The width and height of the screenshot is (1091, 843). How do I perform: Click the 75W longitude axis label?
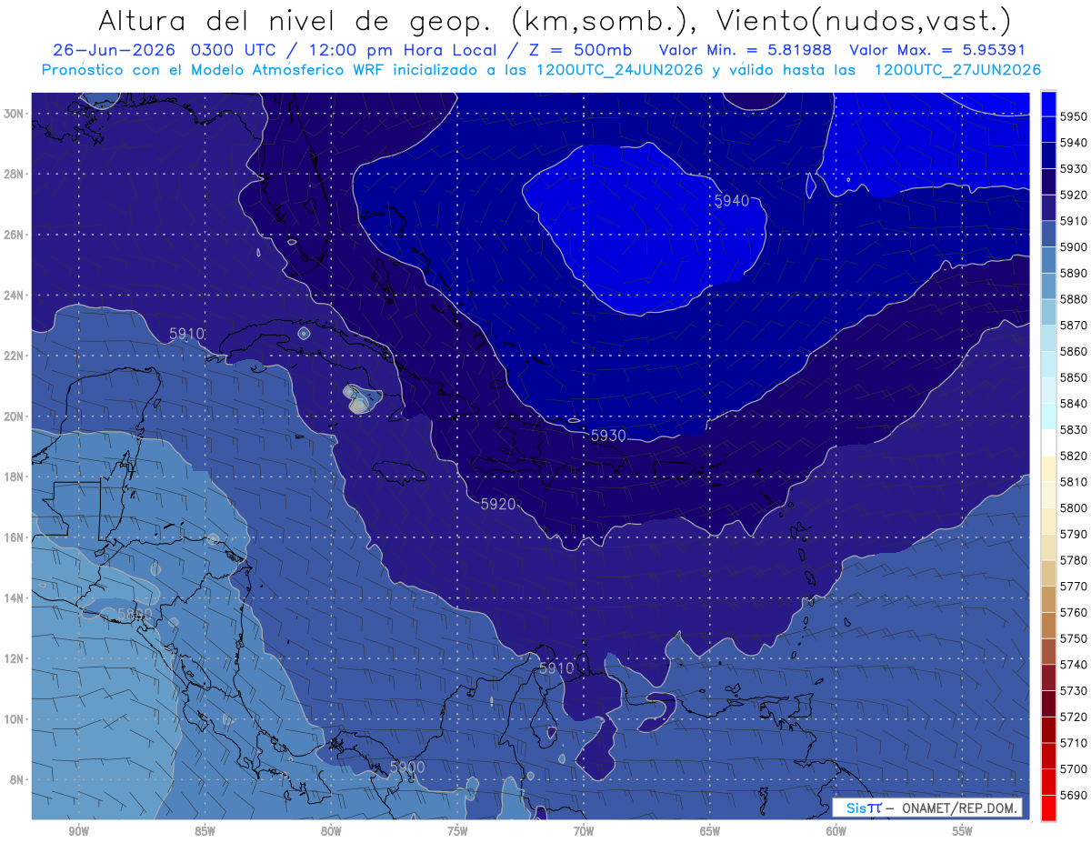click(x=457, y=831)
